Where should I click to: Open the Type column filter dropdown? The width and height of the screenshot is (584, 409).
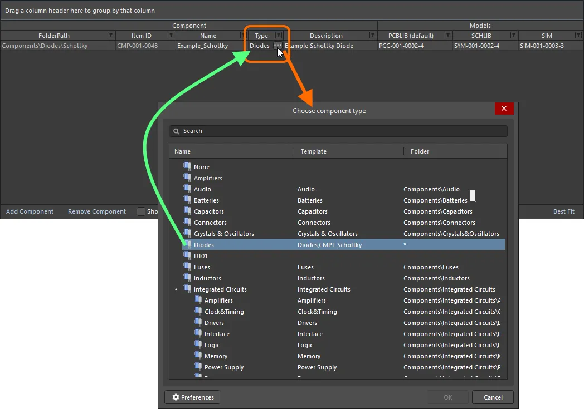(x=278, y=35)
